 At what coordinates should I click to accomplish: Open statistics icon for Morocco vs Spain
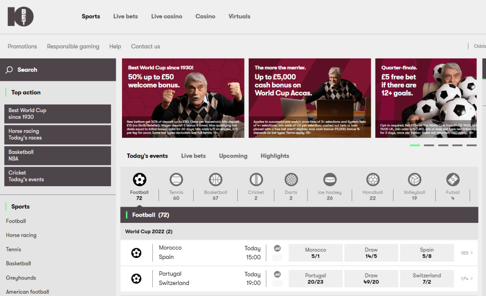pyautogui.click(x=277, y=248)
